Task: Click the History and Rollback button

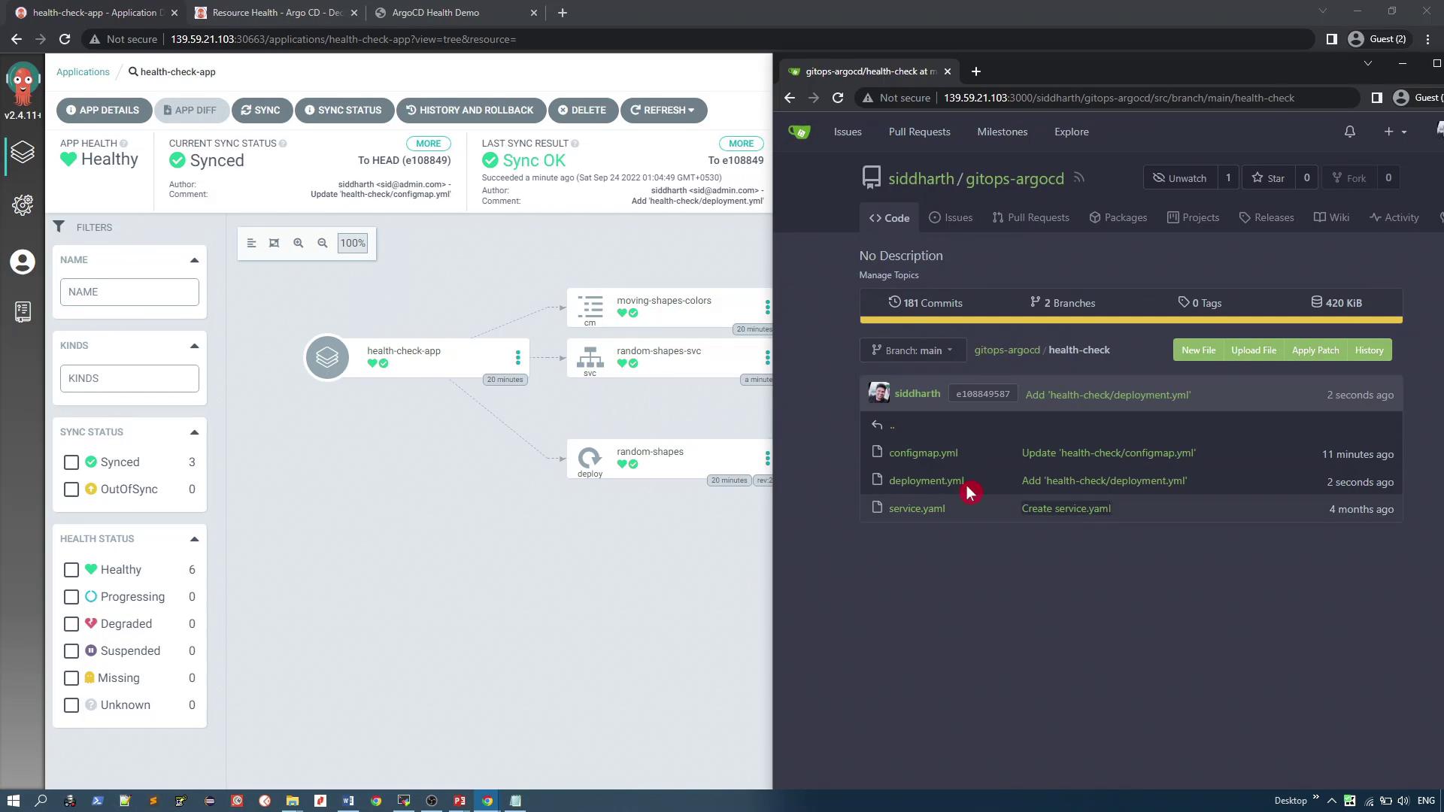Action: tap(470, 110)
